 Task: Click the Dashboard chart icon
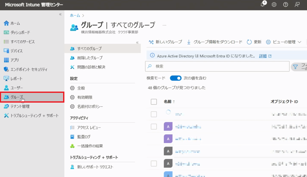6,32
